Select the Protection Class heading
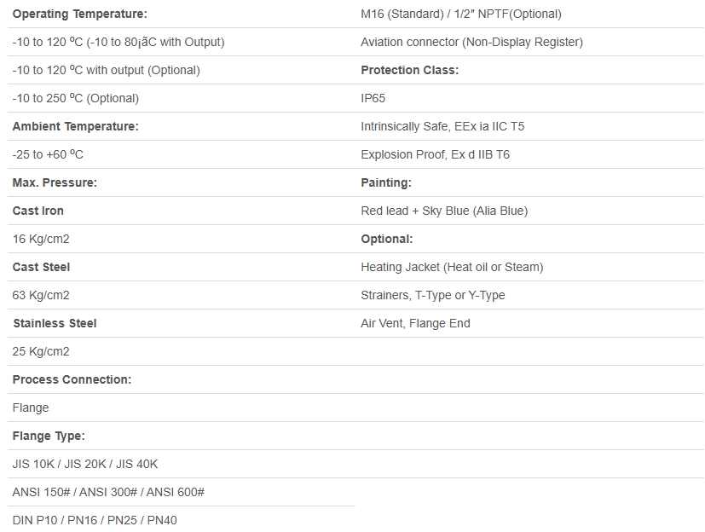Image resolution: width=705 pixels, height=532 pixels. coord(409,70)
